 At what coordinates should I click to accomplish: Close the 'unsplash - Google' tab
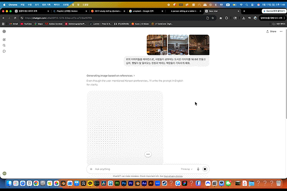pyautogui.click(x=162, y=11)
